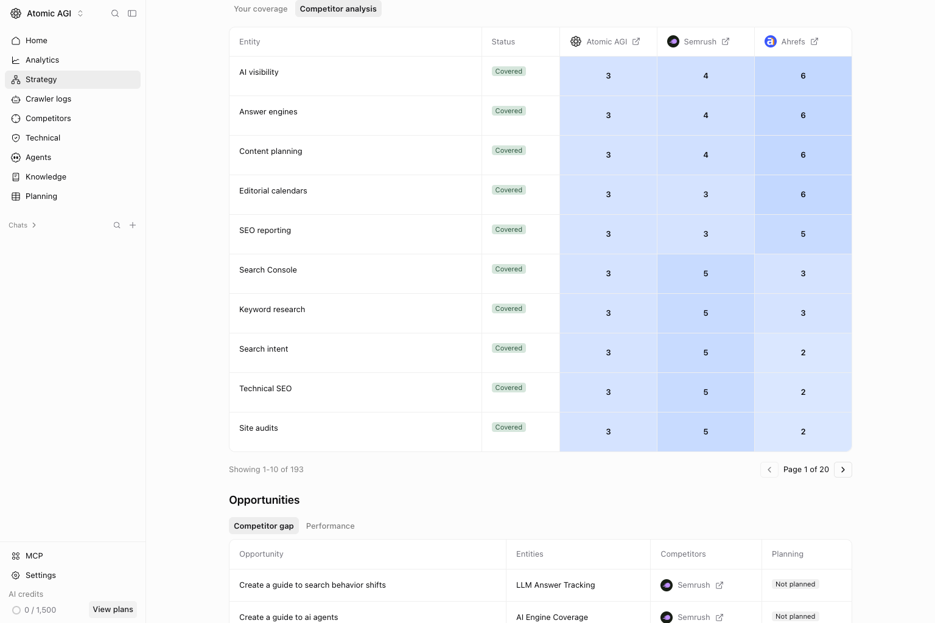This screenshot has width=935, height=623.
Task: Collapse the sidebar with the panel icon
Action: (x=132, y=13)
